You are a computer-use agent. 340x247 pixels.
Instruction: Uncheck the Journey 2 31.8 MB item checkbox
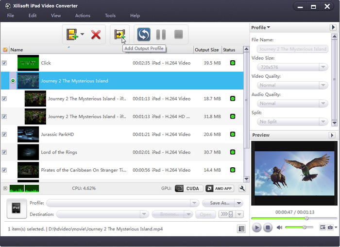click(x=4, y=116)
